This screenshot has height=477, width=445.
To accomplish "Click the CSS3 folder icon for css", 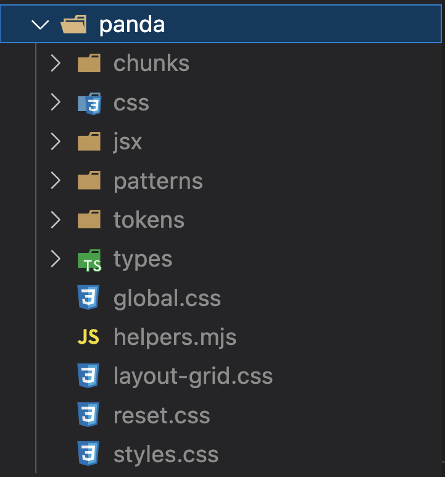I will (x=89, y=103).
